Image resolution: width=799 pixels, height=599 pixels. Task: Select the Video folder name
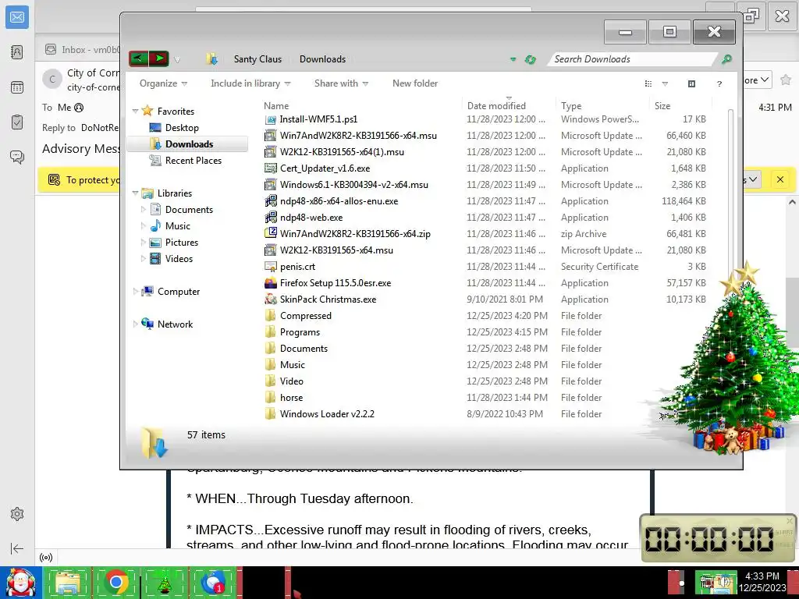292,381
